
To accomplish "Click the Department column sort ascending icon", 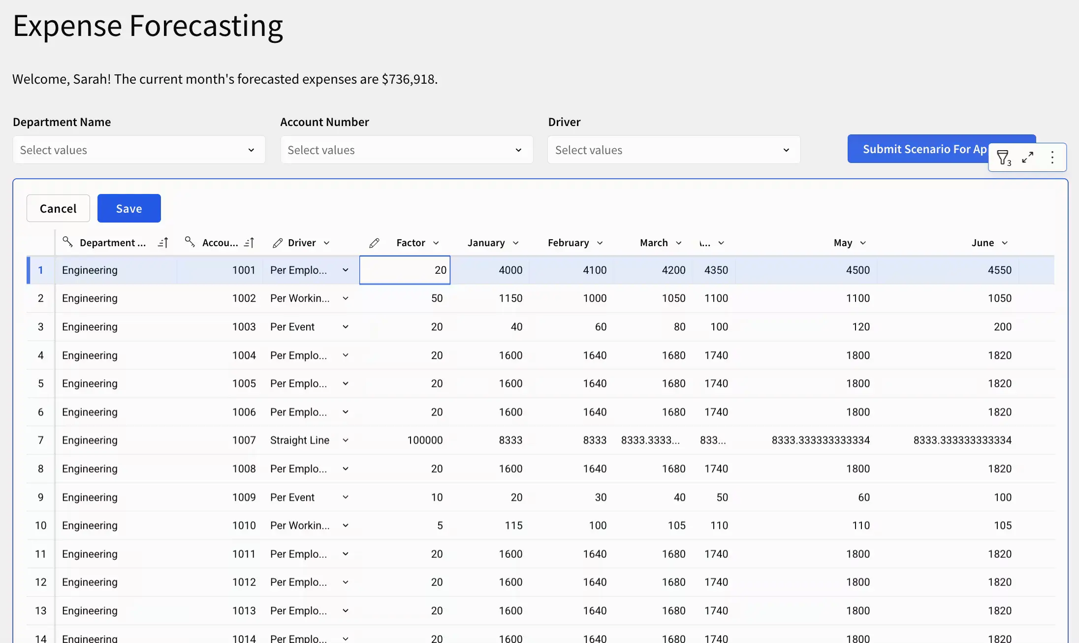I will (163, 243).
